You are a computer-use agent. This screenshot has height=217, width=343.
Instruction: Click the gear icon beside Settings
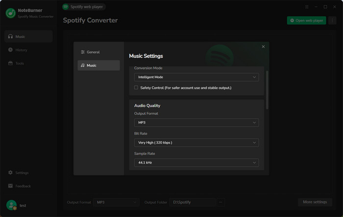pos(10,173)
